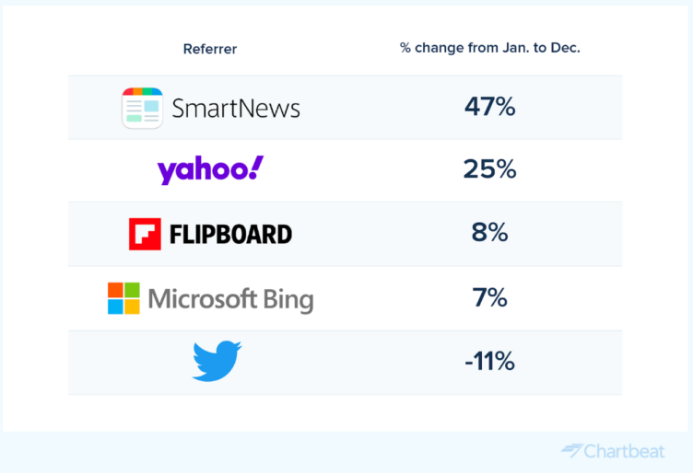Select the 47% value for SmartNews

(x=489, y=107)
